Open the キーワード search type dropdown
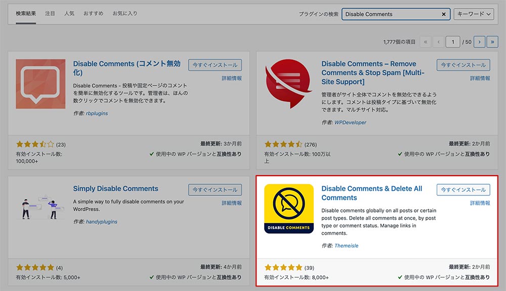 474,14
